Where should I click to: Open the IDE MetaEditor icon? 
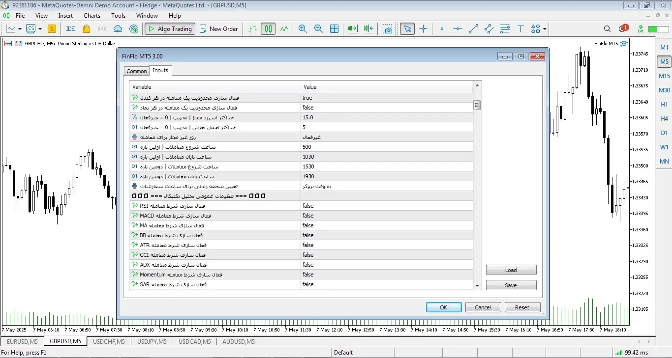click(70, 29)
